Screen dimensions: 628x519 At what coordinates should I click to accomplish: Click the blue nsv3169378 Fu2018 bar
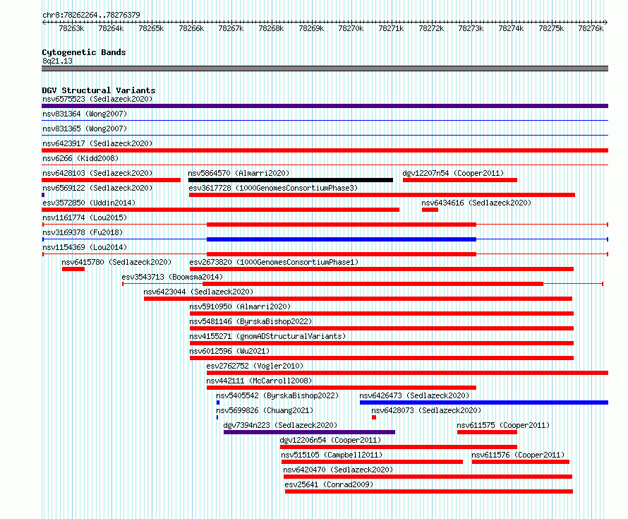point(342,239)
